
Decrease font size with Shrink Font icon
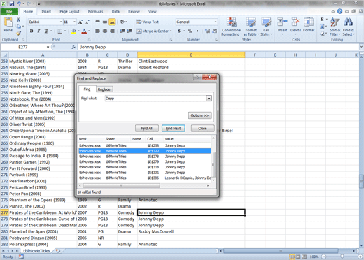(x=87, y=22)
